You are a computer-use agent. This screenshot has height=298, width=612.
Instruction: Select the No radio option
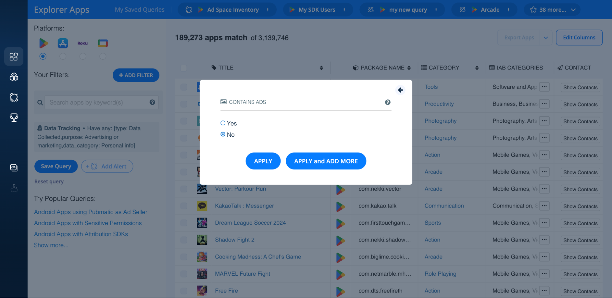[223, 134]
